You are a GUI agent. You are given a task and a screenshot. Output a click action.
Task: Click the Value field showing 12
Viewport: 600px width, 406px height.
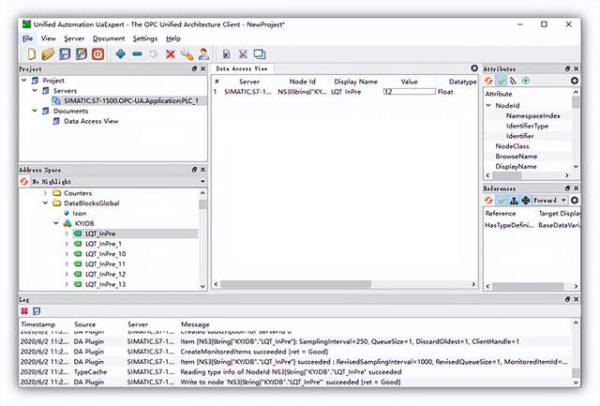tap(409, 92)
